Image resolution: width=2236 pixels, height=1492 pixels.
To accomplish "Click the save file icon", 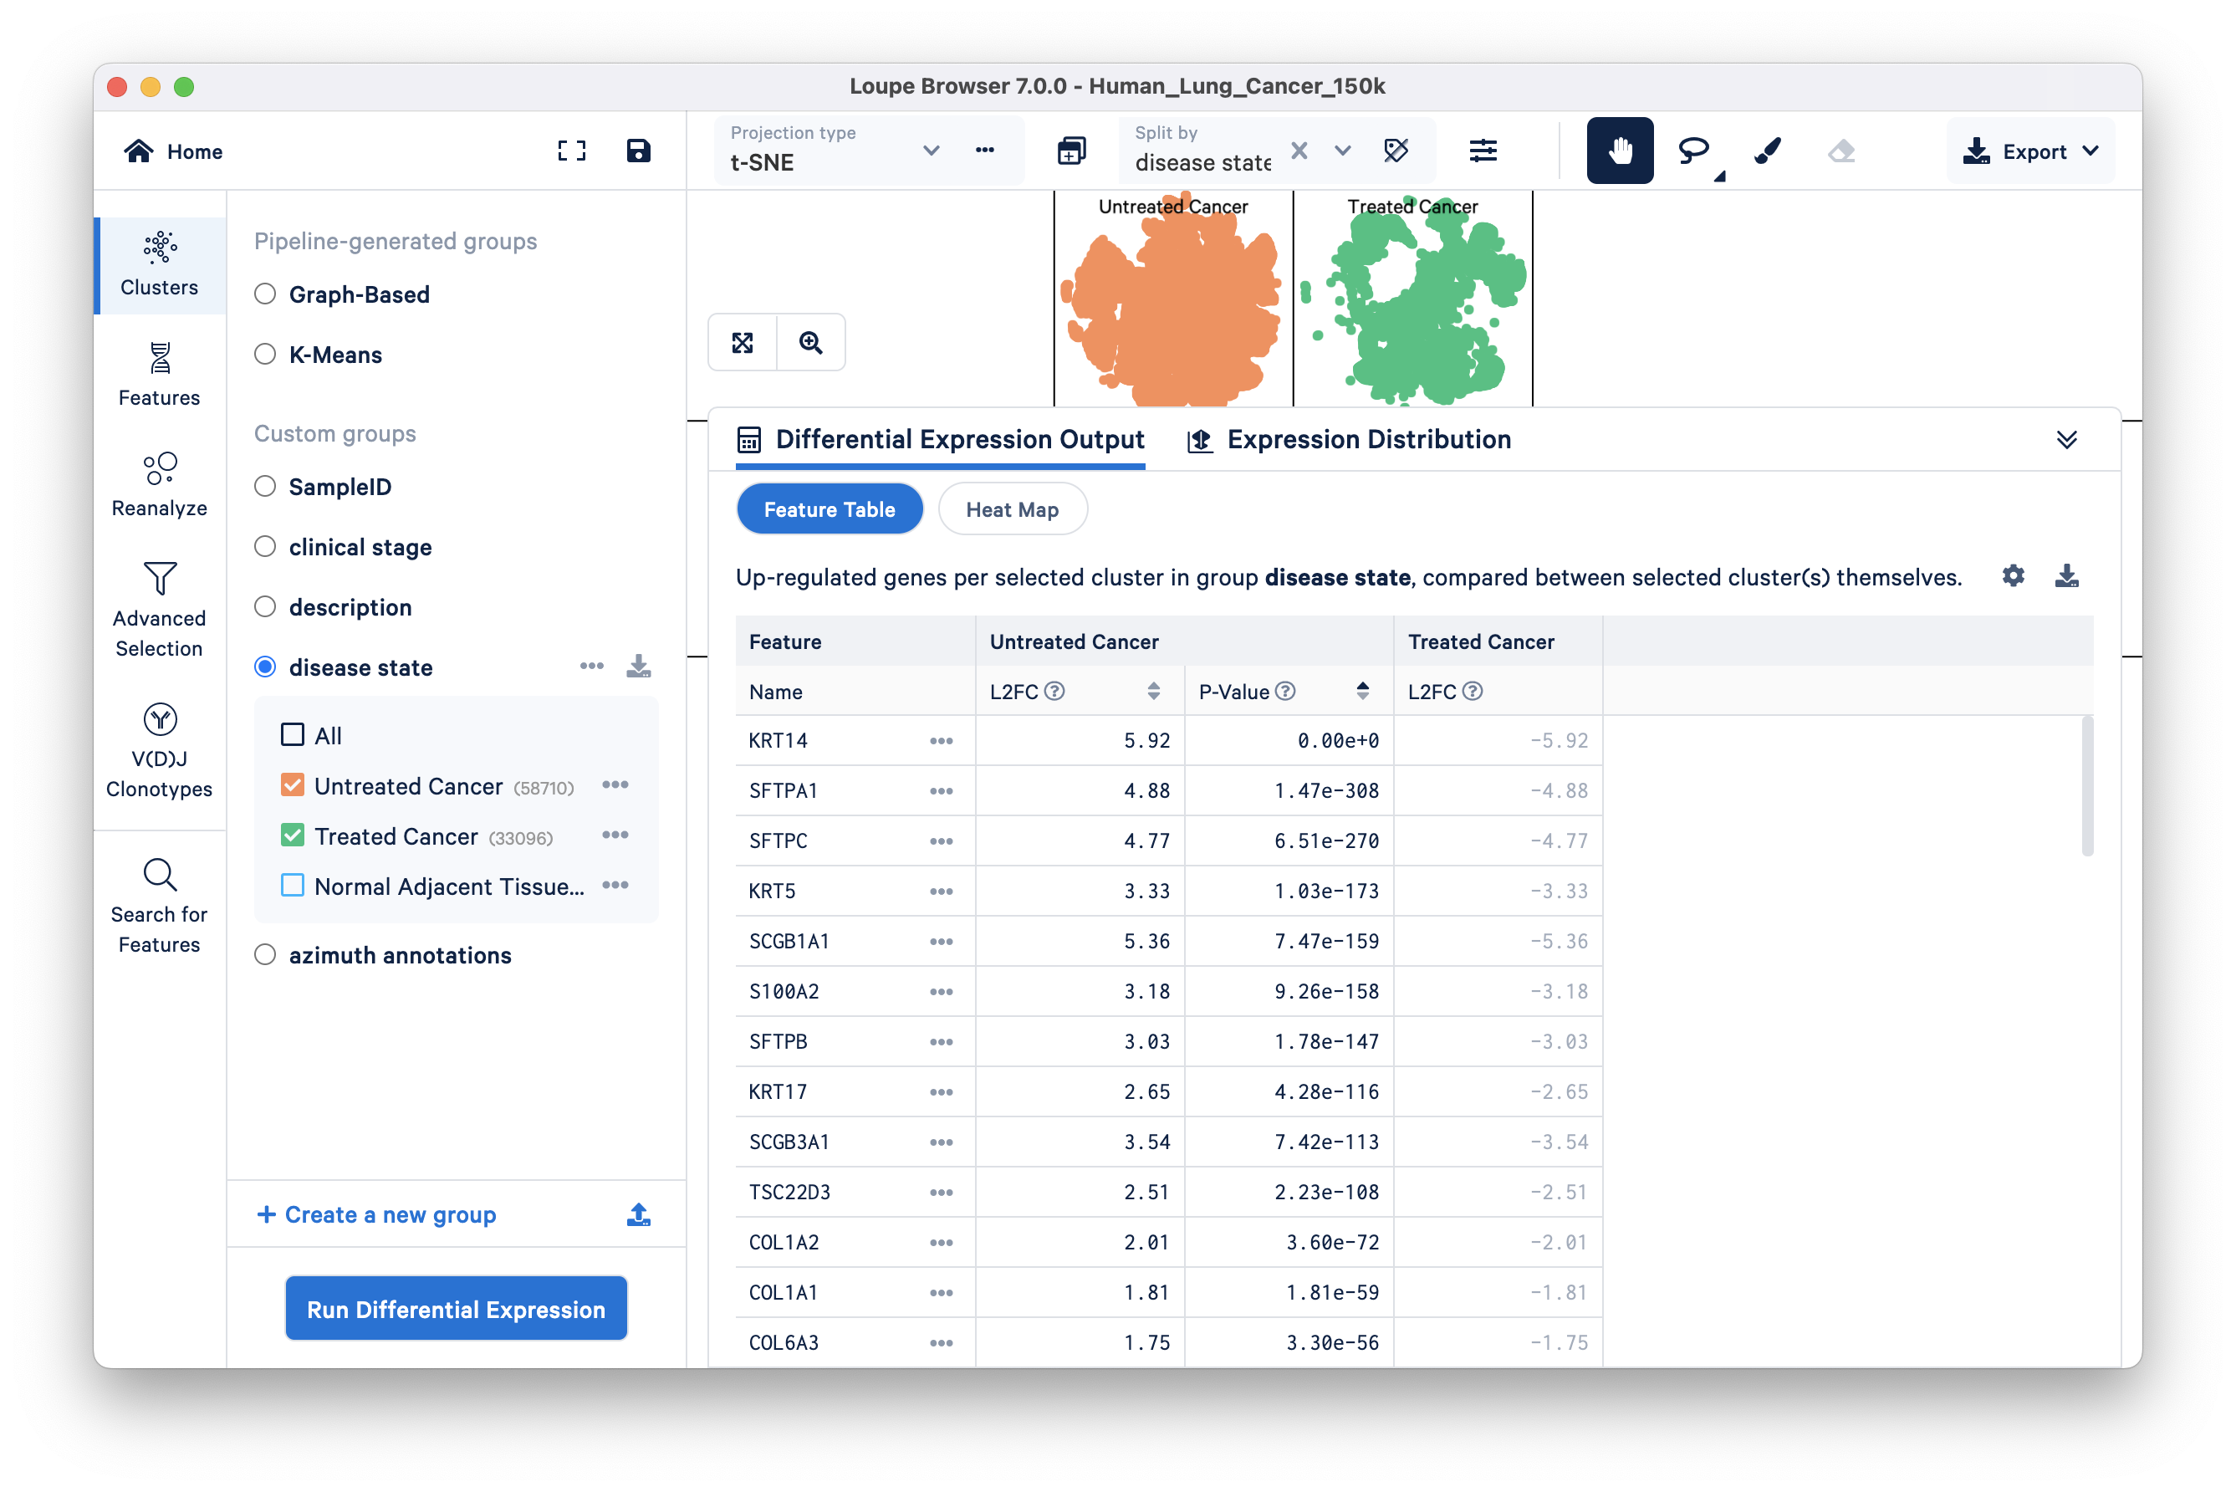I will click(x=637, y=151).
